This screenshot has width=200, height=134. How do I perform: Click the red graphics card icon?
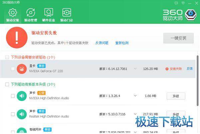(x=22, y=69)
